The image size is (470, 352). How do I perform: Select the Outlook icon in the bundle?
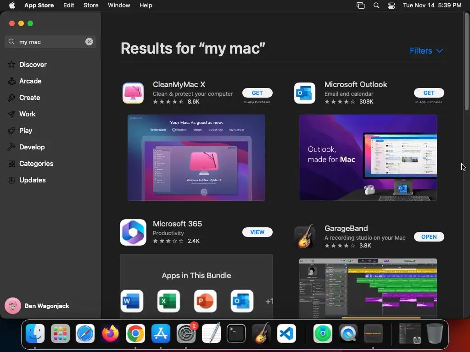pyautogui.click(x=242, y=301)
